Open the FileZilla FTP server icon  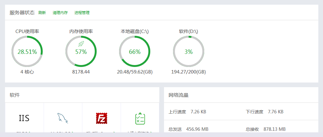pos(102,118)
